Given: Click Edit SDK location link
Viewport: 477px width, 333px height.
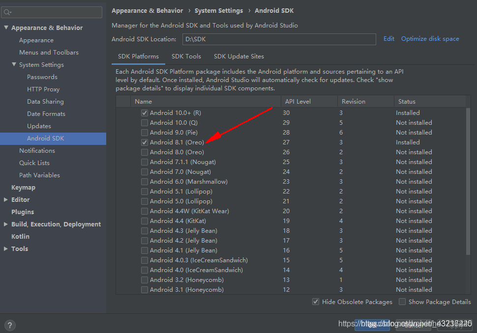Looking at the screenshot, I should click(389, 39).
